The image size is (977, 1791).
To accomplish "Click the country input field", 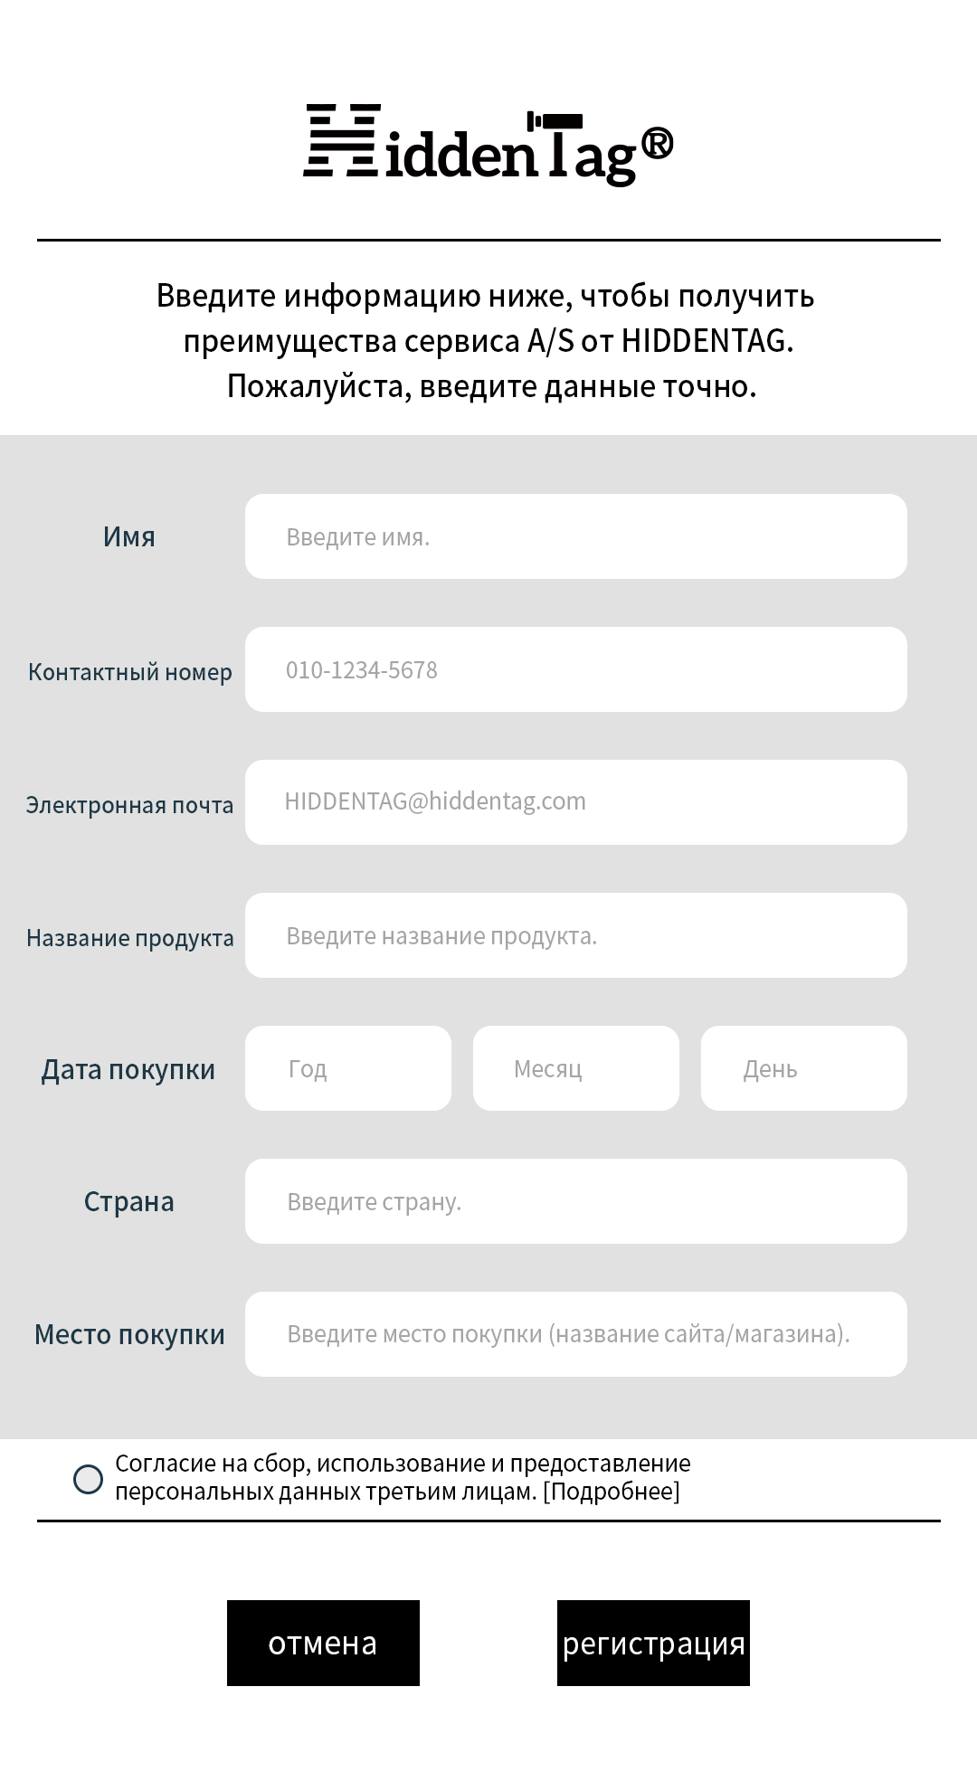I will 575,1201.
